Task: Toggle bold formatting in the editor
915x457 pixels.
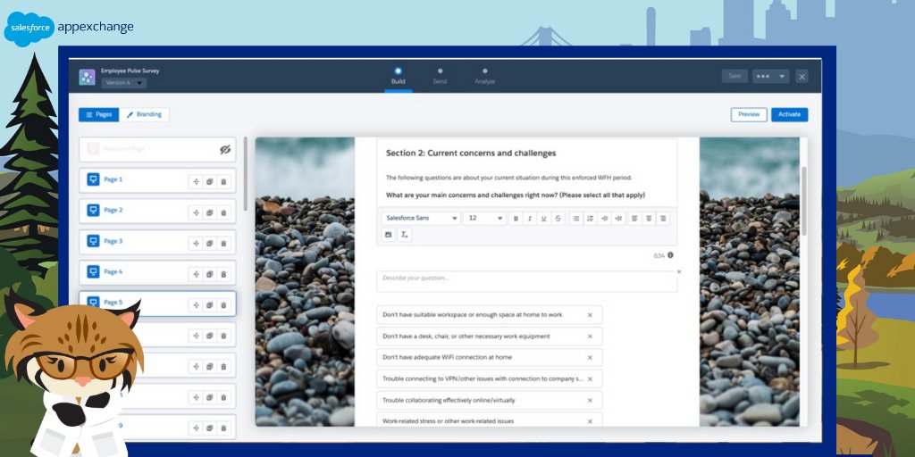Action: pyautogui.click(x=516, y=218)
